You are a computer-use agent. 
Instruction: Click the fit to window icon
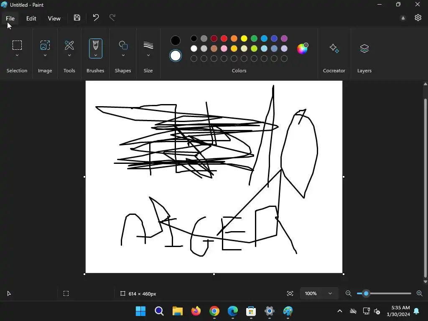pyautogui.click(x=290, y=293)
